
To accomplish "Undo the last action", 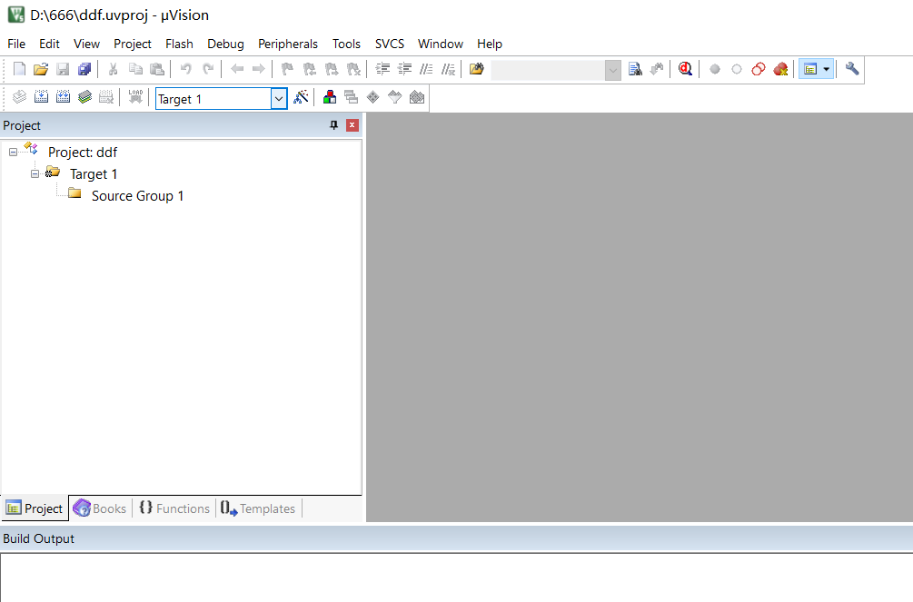I will pyautogui.click(x=185, y=69).
